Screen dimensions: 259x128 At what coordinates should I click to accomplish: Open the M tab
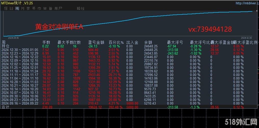pos(45,8)
